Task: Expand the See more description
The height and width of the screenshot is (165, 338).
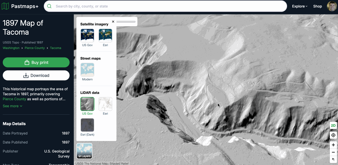Action: click(x=13, y=106)
